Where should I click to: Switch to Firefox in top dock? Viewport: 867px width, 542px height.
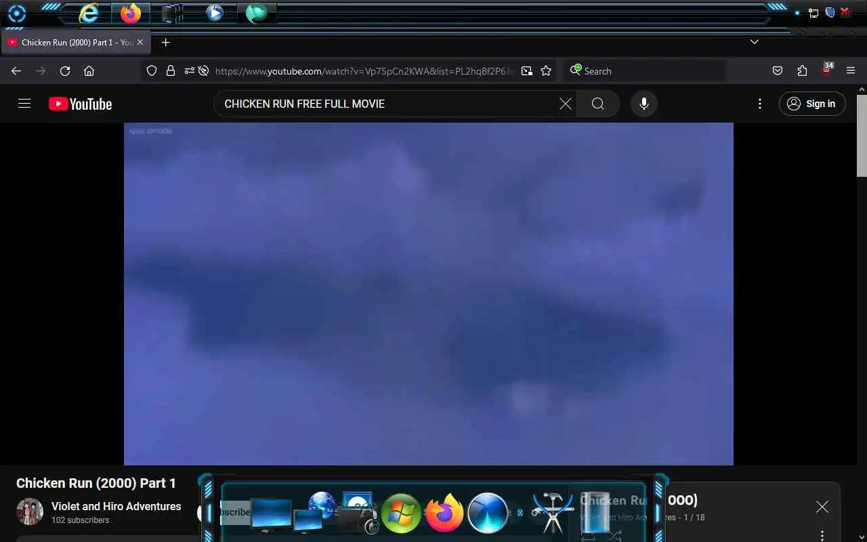131,13
